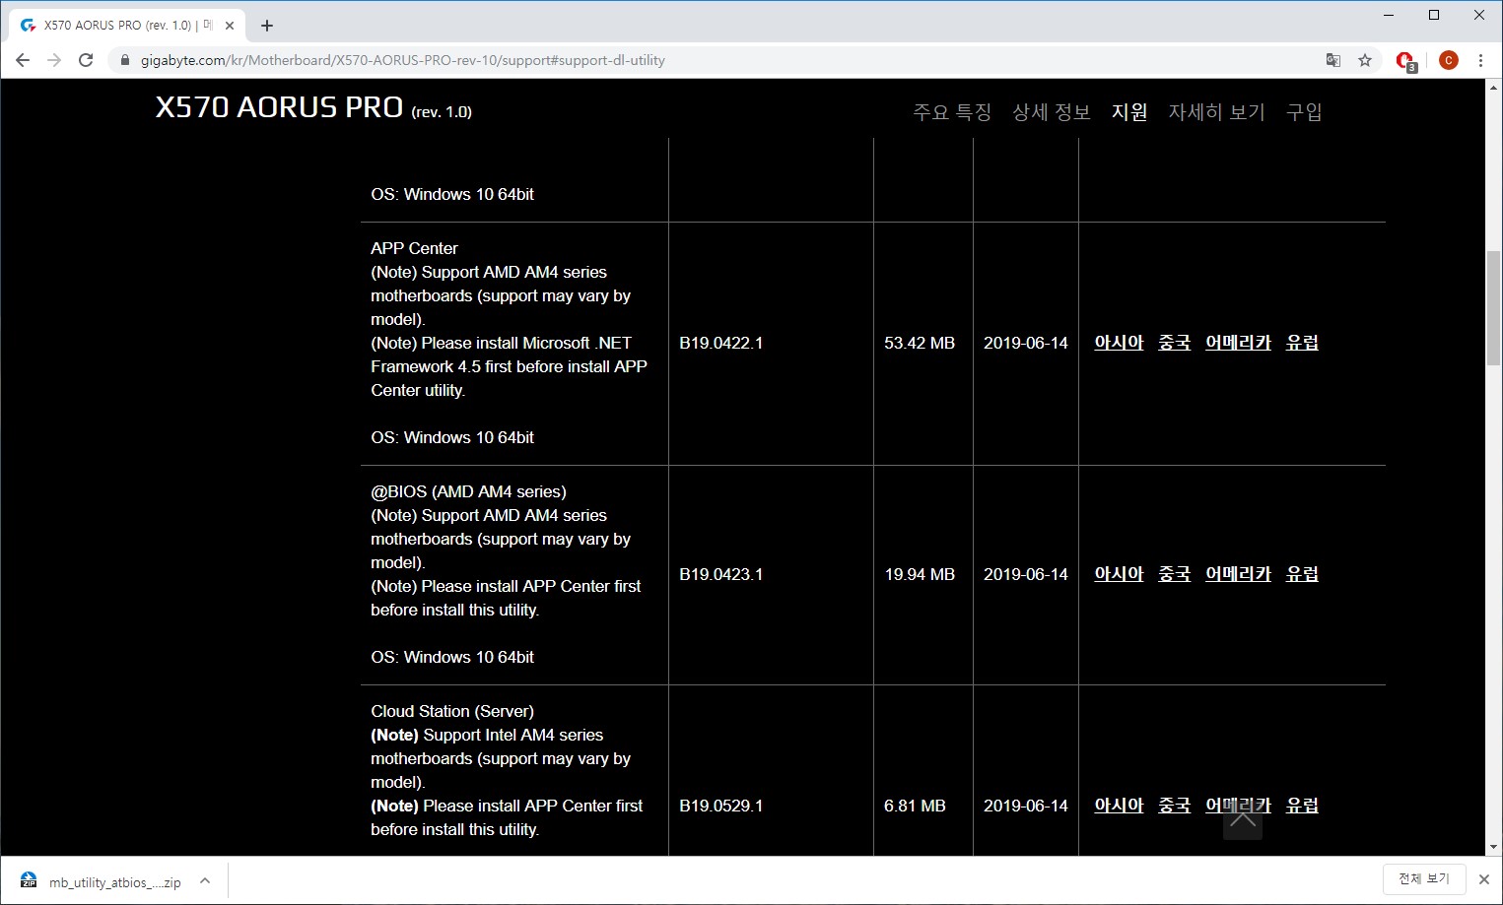Click the scrollbar down arrow

[x=1494, y=846]
